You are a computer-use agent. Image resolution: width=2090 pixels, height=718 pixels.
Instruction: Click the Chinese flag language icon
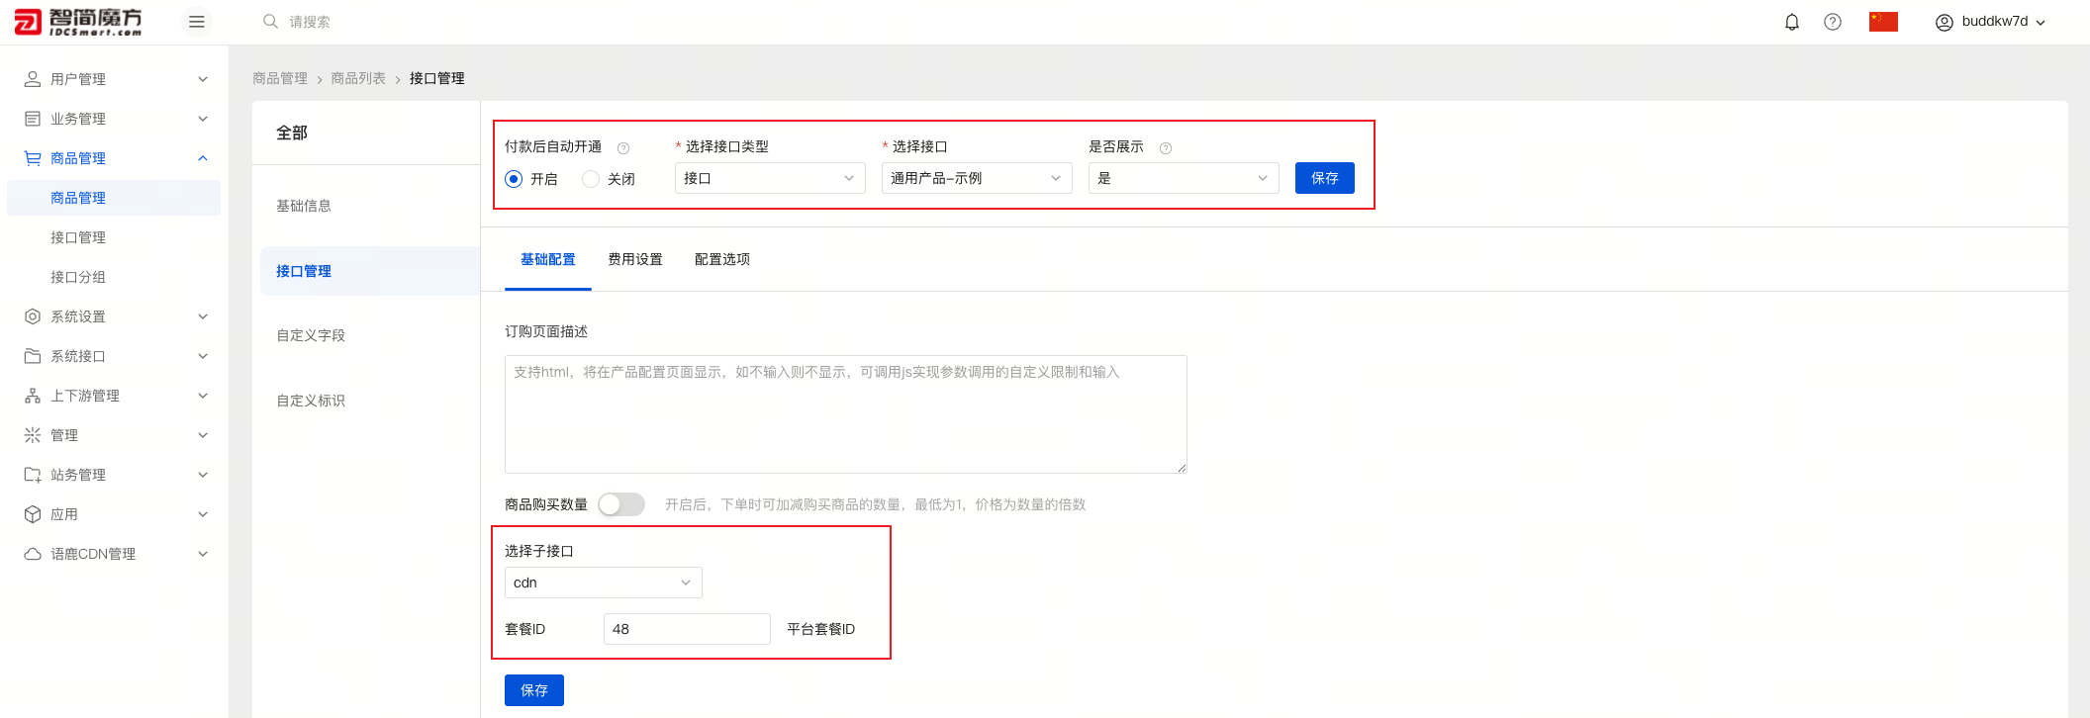tap(1883, 22)
